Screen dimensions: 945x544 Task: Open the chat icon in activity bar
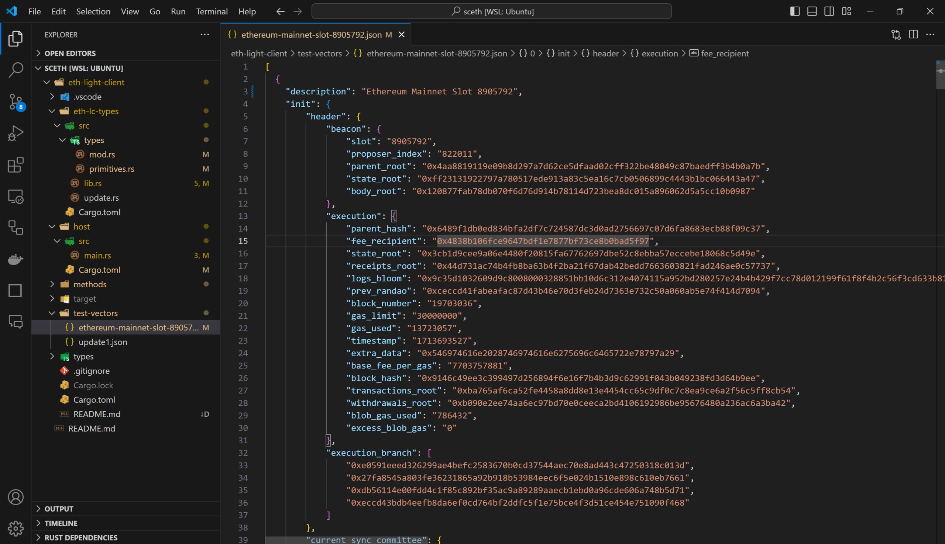16,321
